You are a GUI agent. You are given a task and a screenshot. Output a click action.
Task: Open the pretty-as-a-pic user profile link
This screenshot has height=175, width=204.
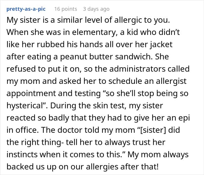26,9
